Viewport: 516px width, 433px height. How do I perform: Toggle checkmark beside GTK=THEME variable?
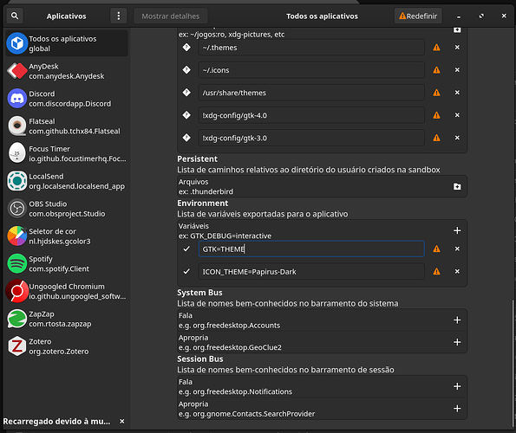point(186,249)
